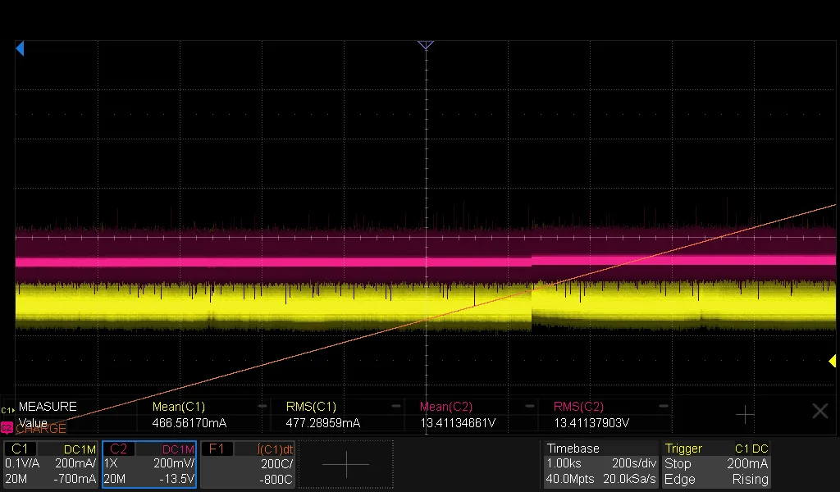Open the C1 channel settings box
This screenshot has height=492, width=840.
(50, 464)
